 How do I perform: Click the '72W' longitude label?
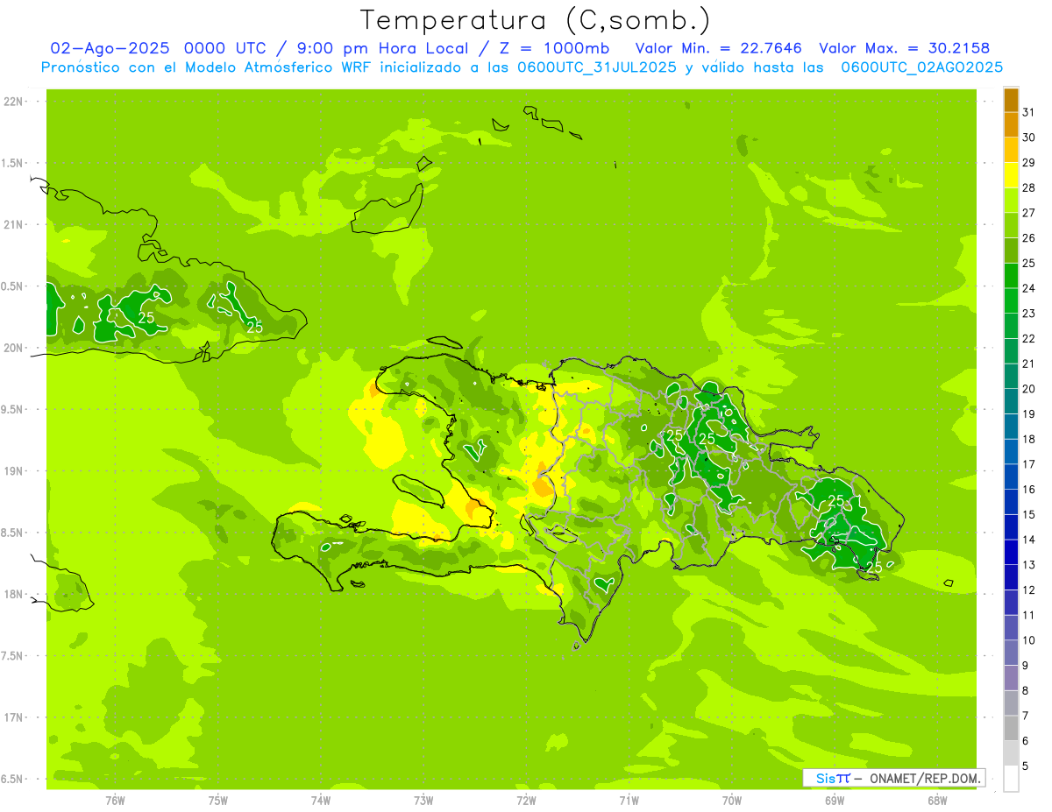(526, 800)
